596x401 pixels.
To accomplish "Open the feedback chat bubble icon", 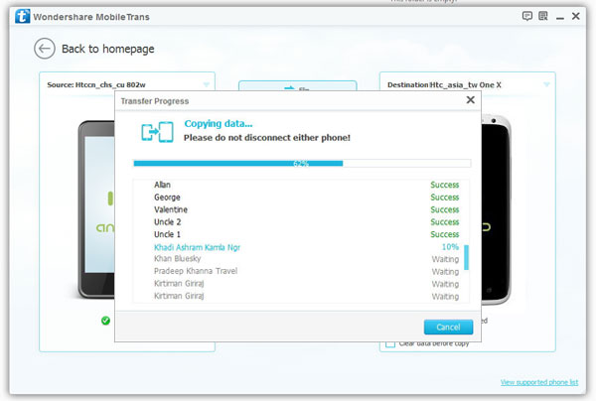I will (x=526, y=16).
